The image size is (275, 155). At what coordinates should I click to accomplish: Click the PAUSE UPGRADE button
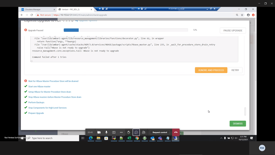(233, 30)
